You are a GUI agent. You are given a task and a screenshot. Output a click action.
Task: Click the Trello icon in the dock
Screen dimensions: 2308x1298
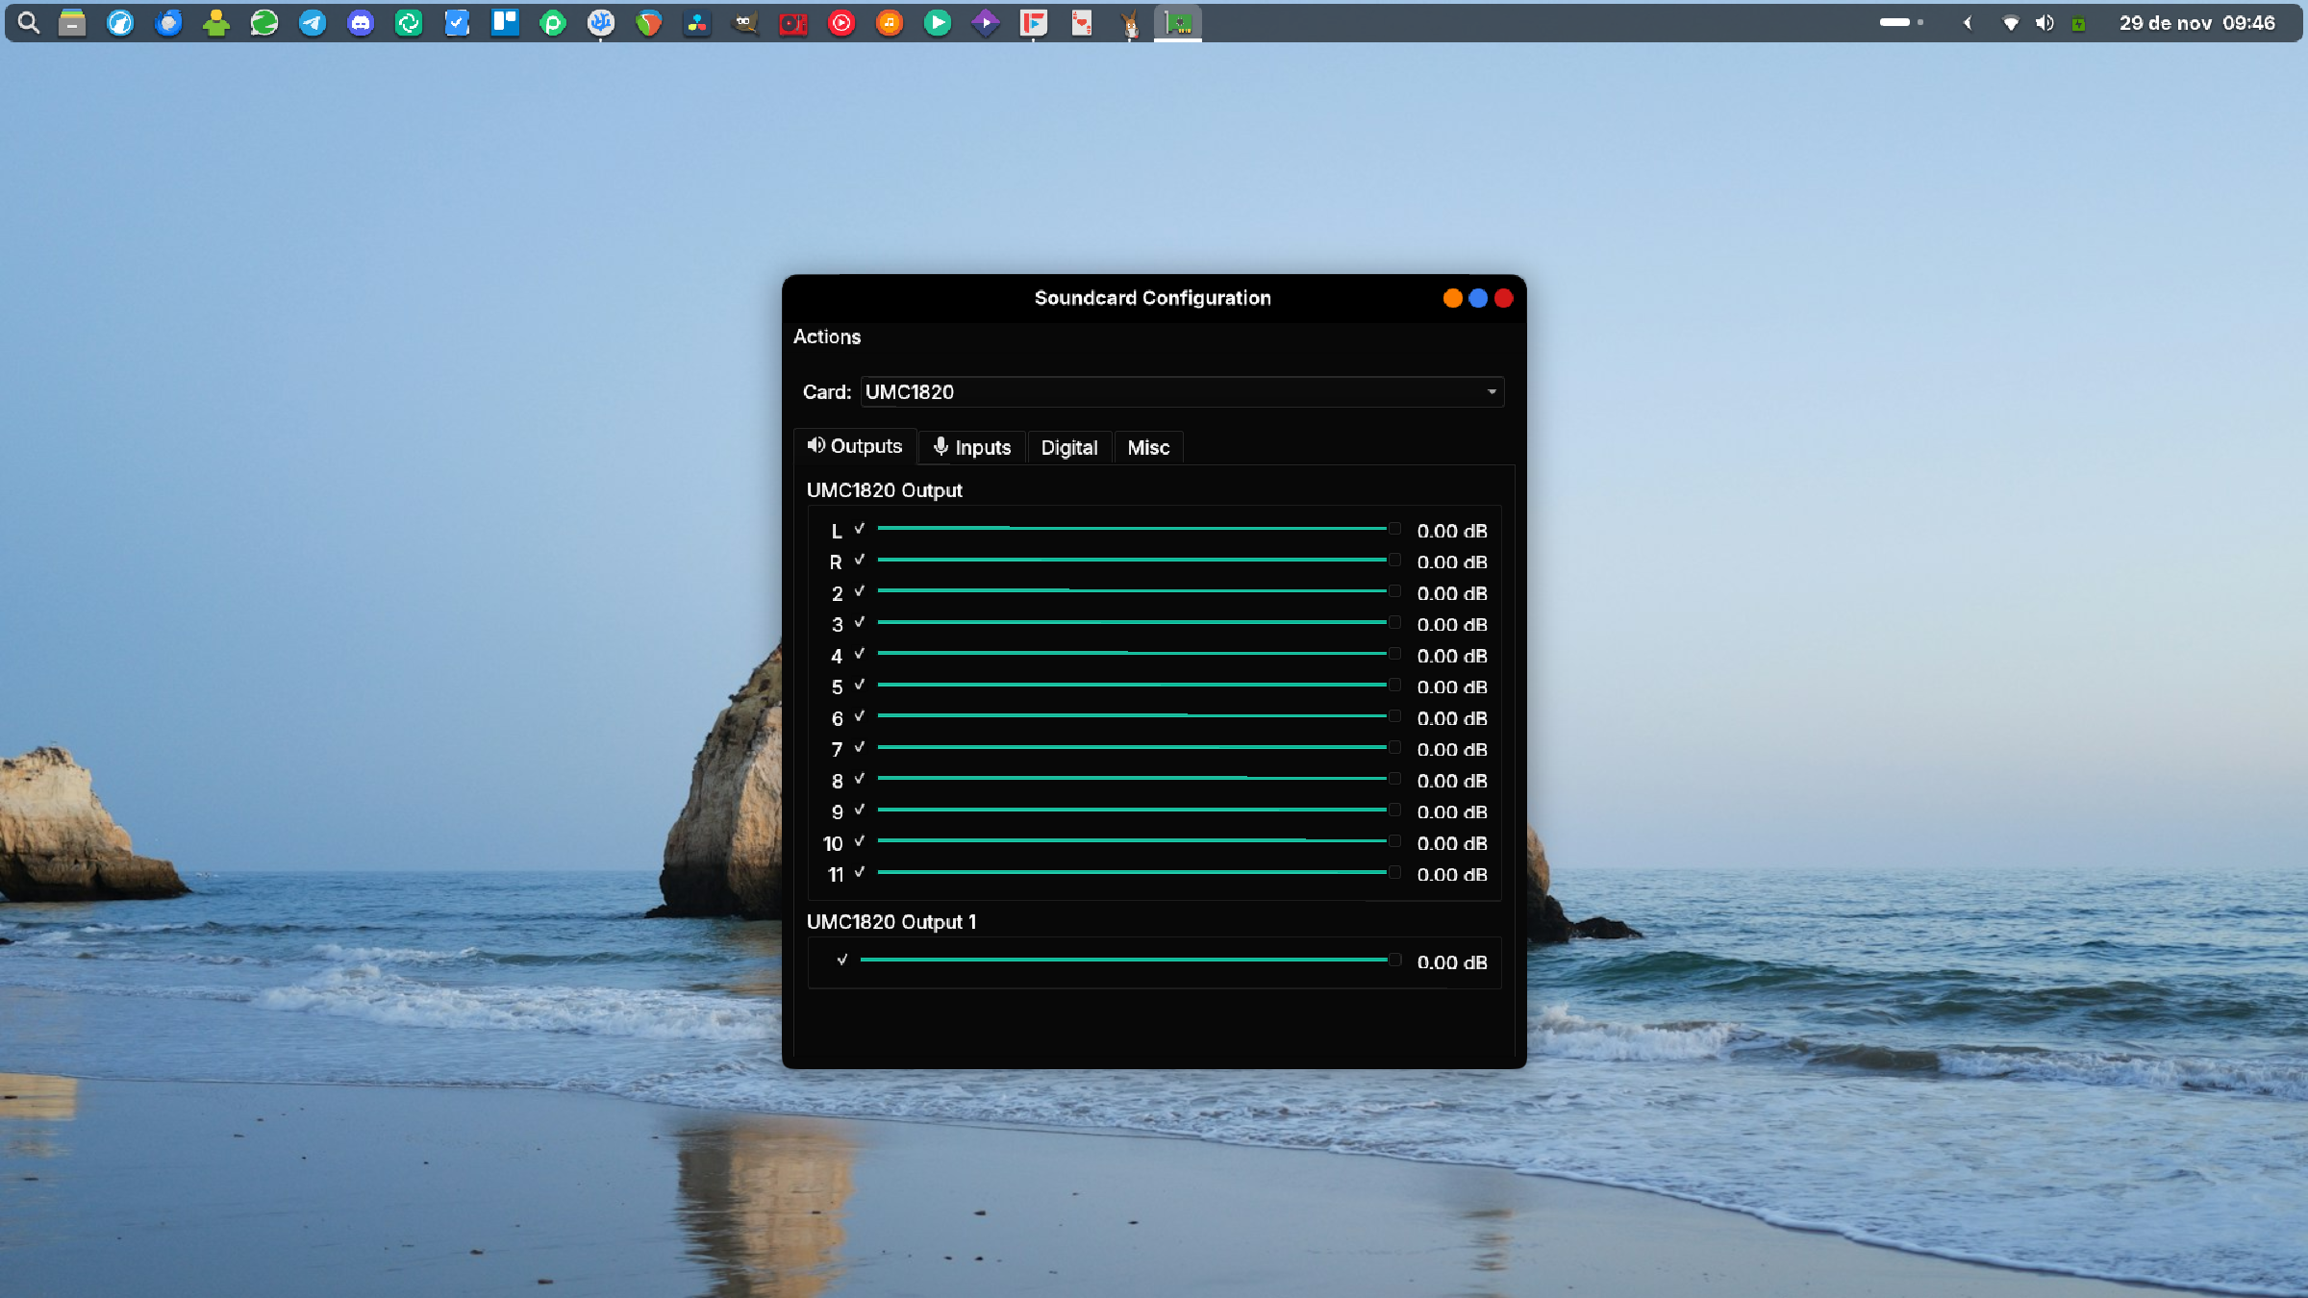click(x=505, y=22)
